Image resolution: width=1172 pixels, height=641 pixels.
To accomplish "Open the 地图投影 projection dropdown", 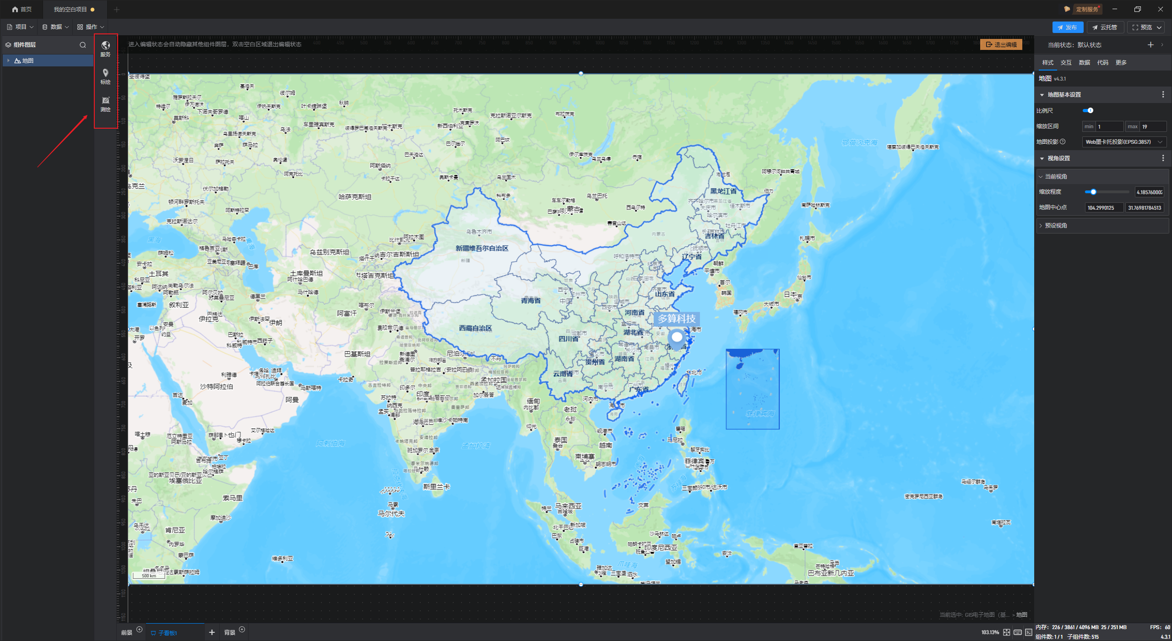I will pyautogui.click(x=1123, y=142).
